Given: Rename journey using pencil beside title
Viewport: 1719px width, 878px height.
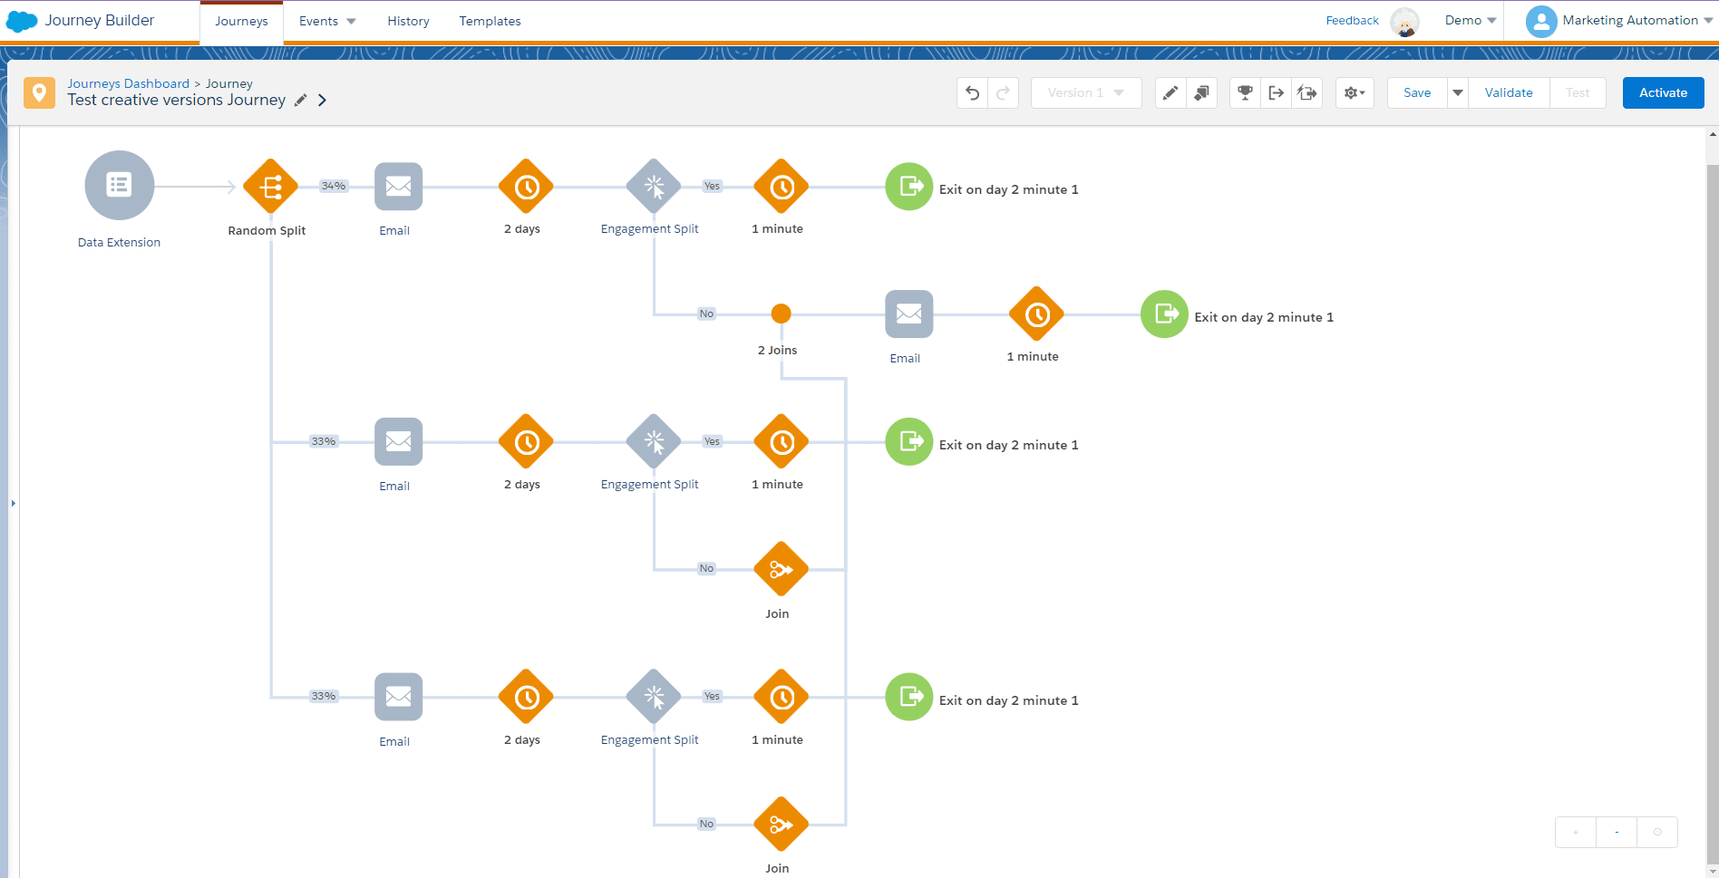Looking at the screenshot, I should [x=301, y=101].
